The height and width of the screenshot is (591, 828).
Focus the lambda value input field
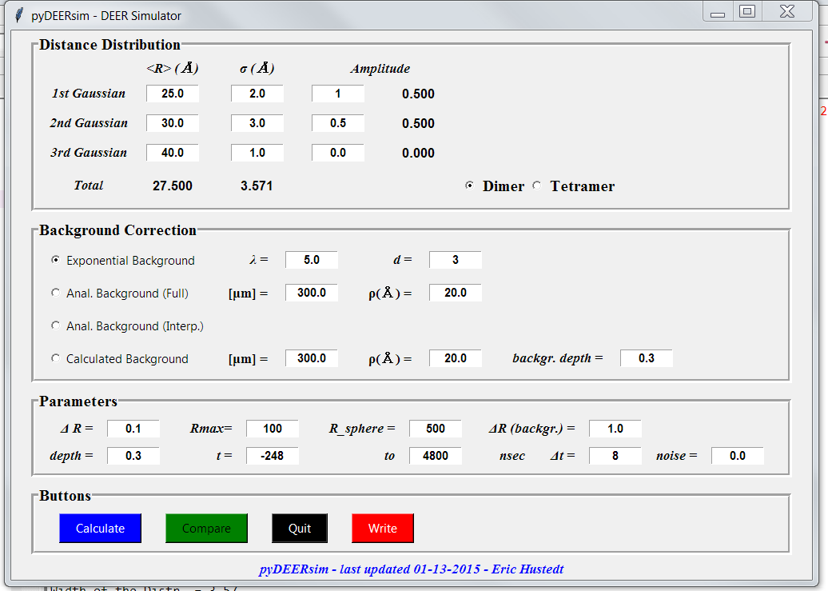[x=311, y=260]
